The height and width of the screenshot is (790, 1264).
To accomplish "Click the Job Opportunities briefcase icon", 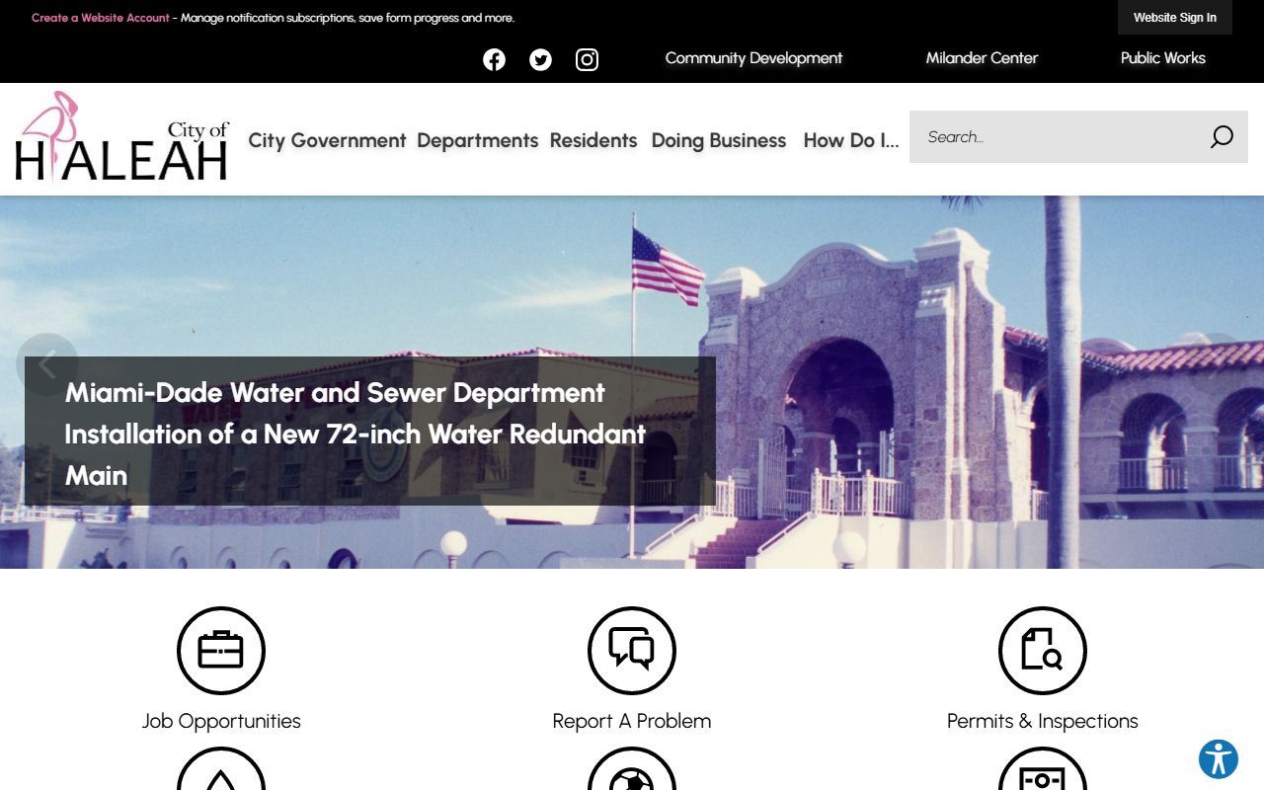I will 221,651.
